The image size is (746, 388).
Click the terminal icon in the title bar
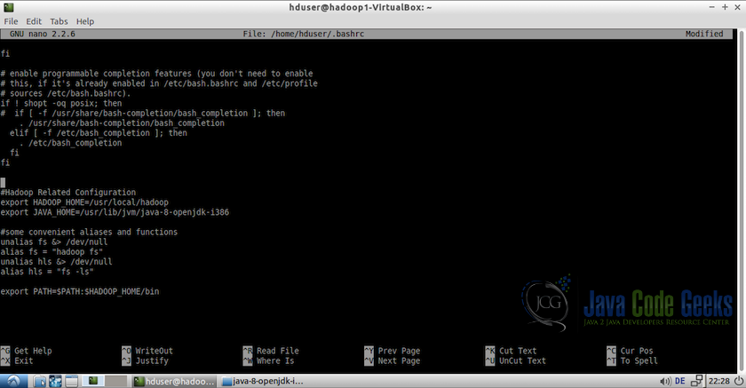(x=8, y=7)
